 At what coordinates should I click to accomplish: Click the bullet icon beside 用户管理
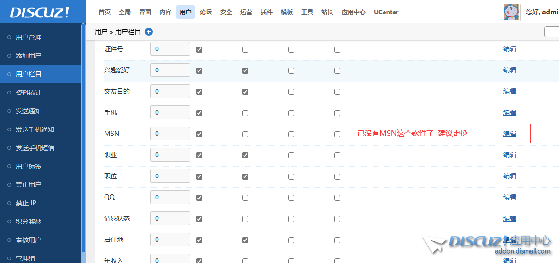pos(9,37)
